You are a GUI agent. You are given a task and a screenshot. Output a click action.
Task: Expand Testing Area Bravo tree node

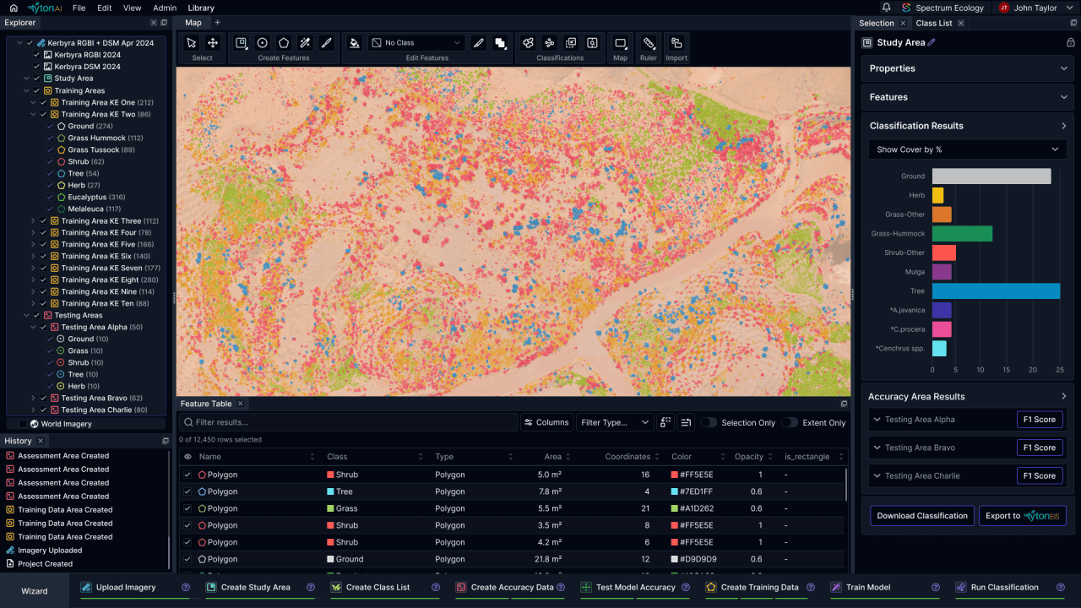33,398
